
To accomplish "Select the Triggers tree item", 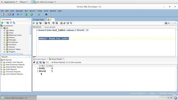I will pos(12,52).
